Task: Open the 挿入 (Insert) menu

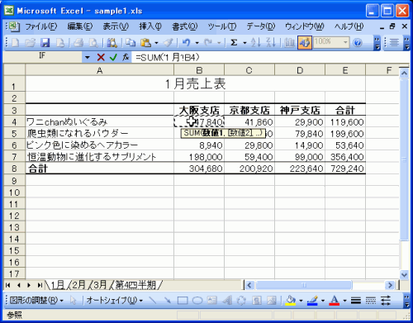Action: pos(150,26)
